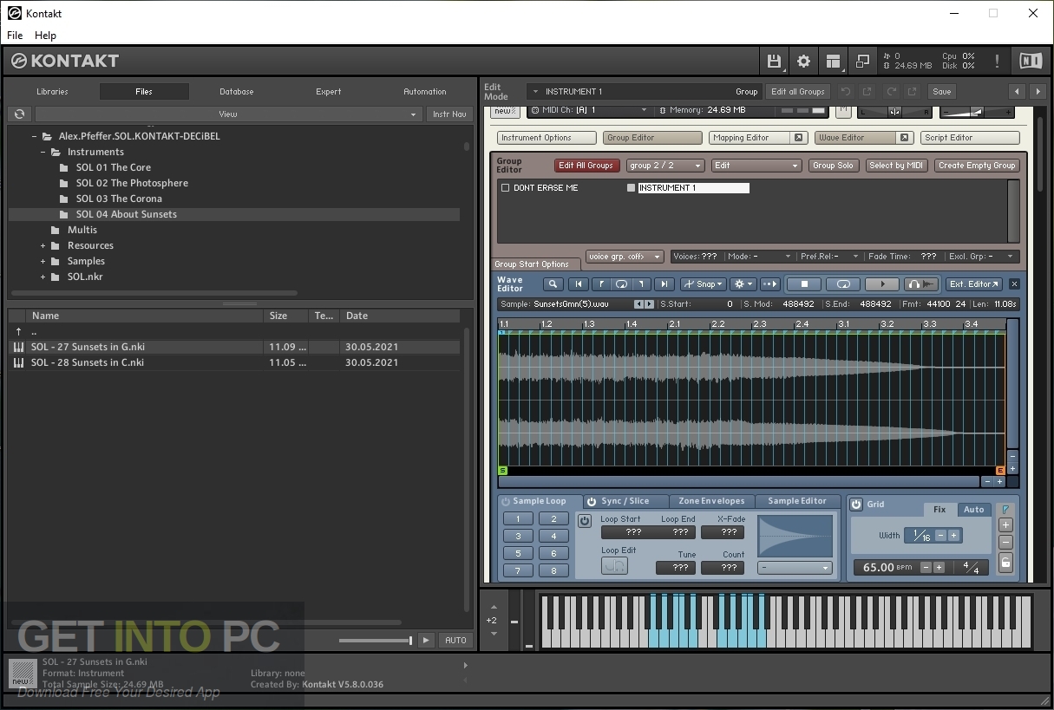Click the NI logo icon
This screenshot has height=710, width=1054.
pos(1031,61)
